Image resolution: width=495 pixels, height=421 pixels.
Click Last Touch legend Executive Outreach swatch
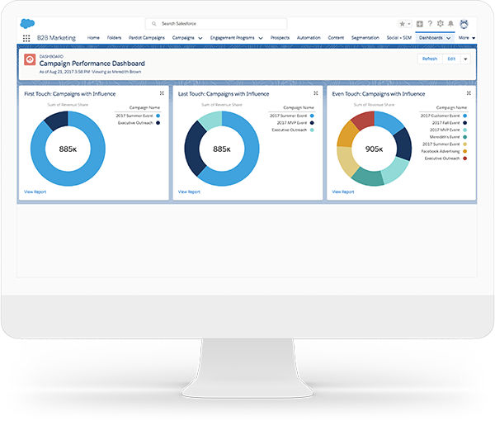[312, 130]
